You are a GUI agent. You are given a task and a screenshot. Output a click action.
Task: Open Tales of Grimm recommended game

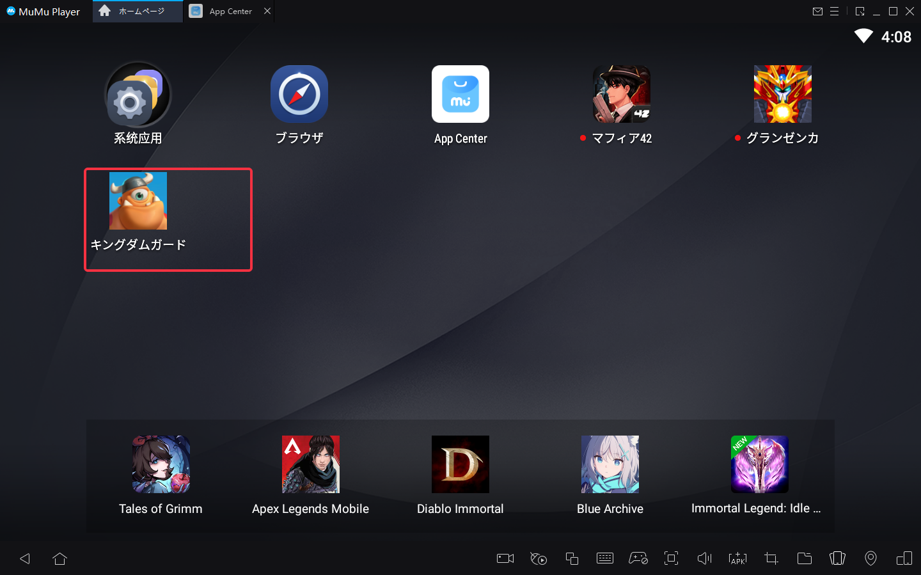[161, 464]
